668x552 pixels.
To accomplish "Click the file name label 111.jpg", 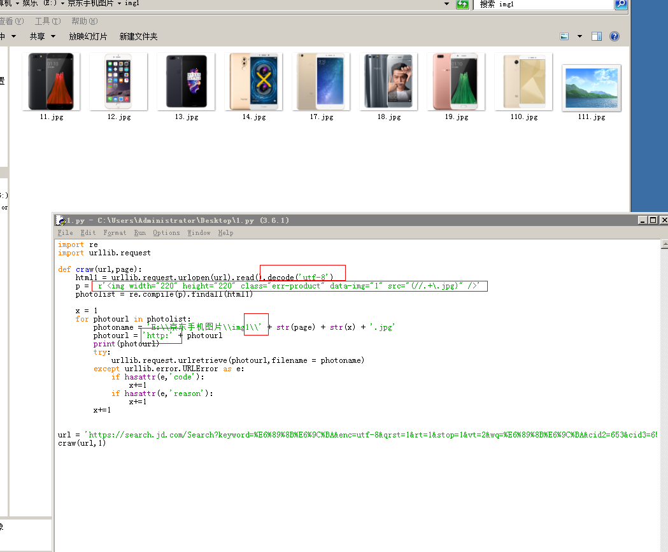I will [x=592, y=117].
